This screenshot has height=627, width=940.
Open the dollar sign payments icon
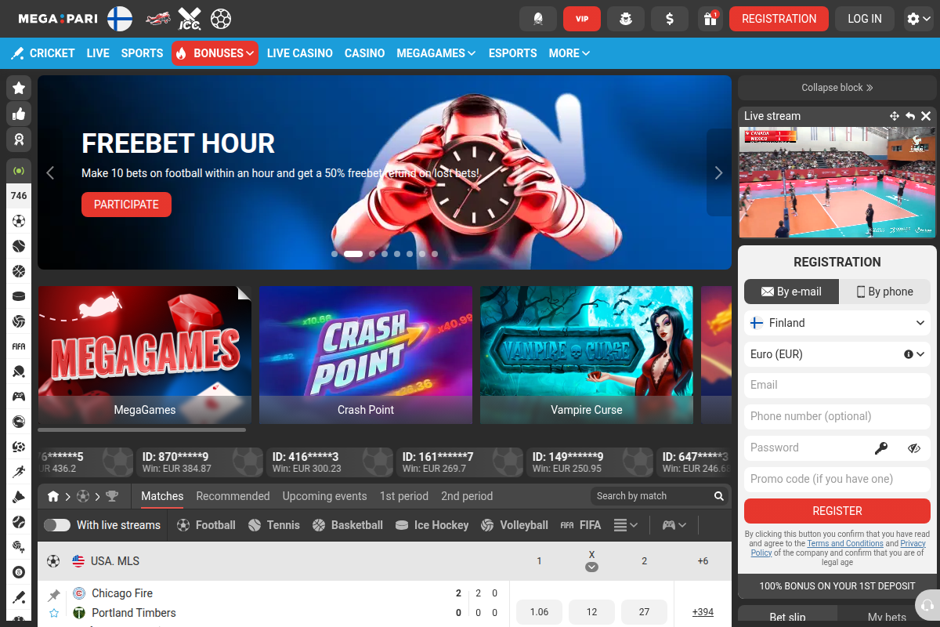[x=670, y=19]
